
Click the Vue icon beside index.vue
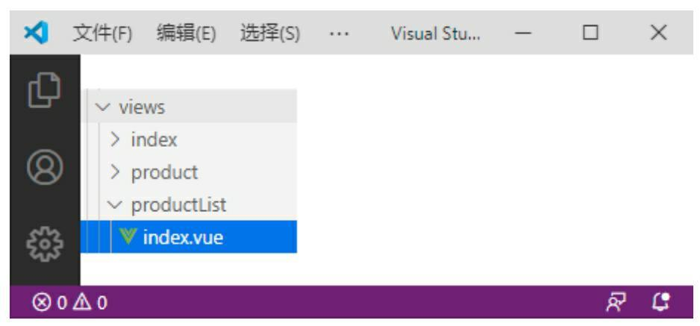coord(128,236)
